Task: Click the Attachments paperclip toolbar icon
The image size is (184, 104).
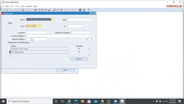Action: click(65, 10)
